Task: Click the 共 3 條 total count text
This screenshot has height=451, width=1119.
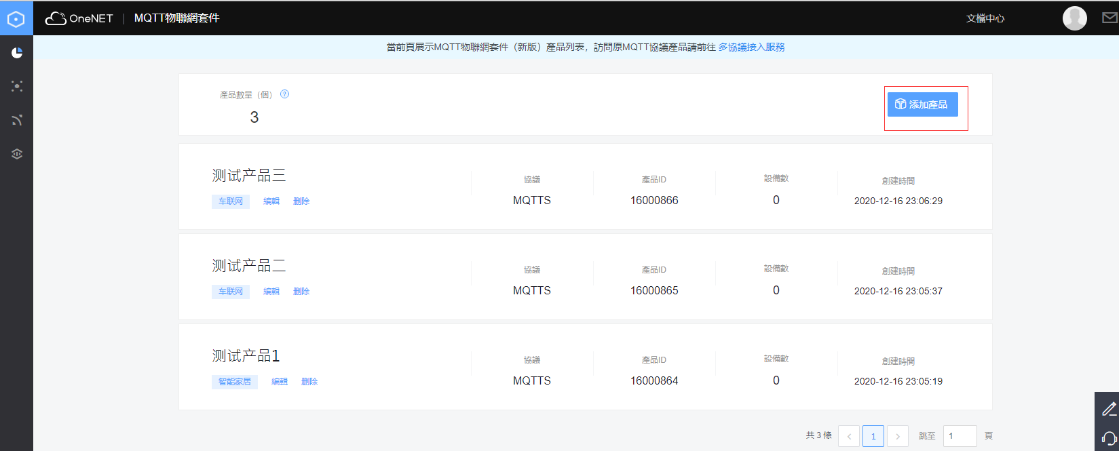Action: [819, 435]
